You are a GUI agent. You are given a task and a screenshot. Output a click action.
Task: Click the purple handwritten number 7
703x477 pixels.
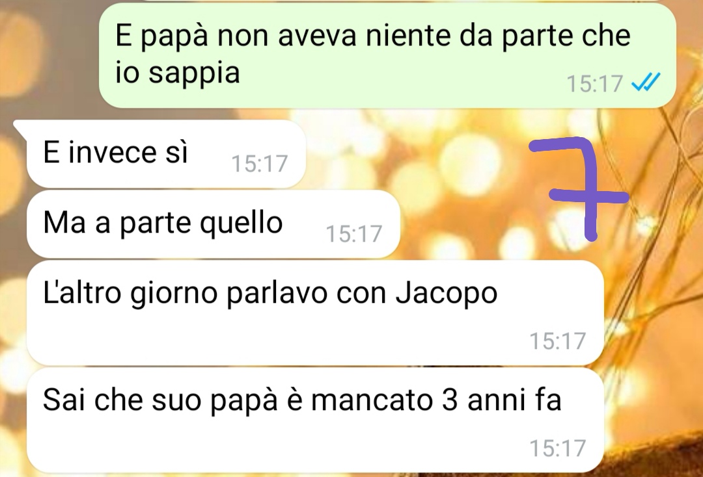(x=579, y=189)
